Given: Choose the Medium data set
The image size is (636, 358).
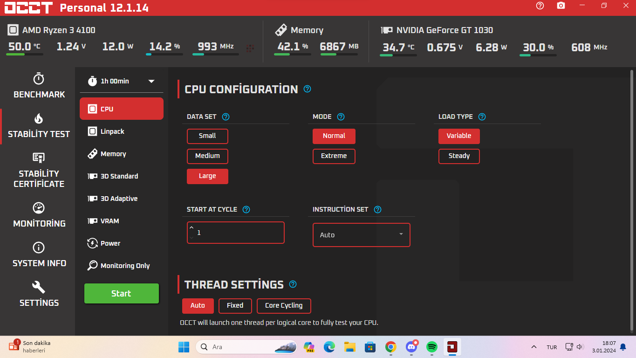Looking at the screenshot, I should (207, 156).
